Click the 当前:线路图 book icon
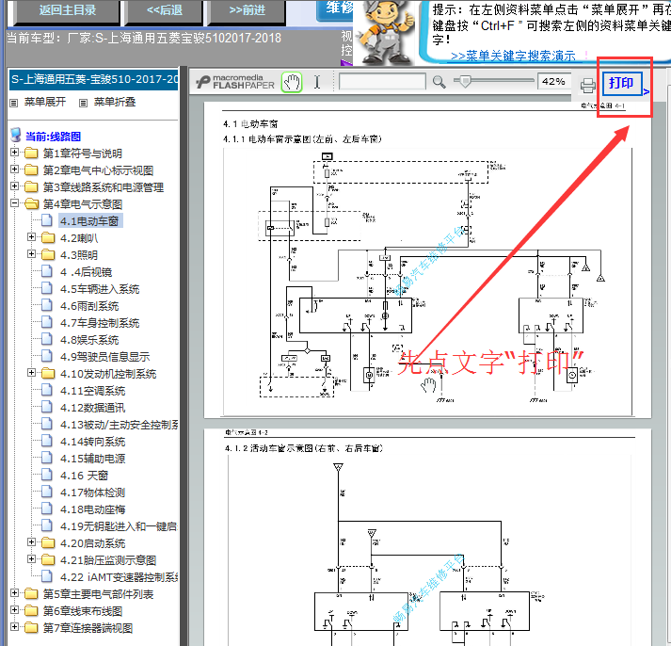This screenshot has width=671, height=646. [16, 136]
